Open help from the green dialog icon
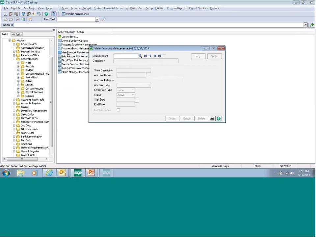The height and width of the screenshot is (237, 316). point(219,118)
